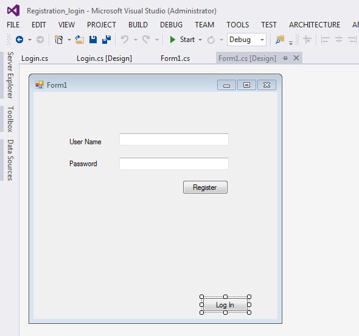This screenshot has width=359, height=336.
Task: Open the TEST menu
Action: [269, 25]
